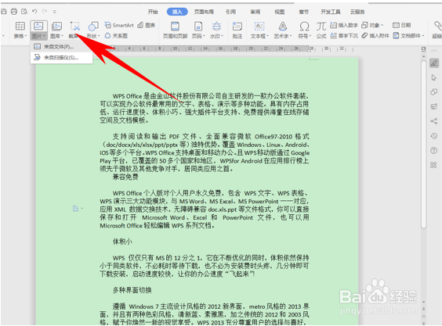Redo the last action
Screen dimensions: 442x326
pos(45,12)
